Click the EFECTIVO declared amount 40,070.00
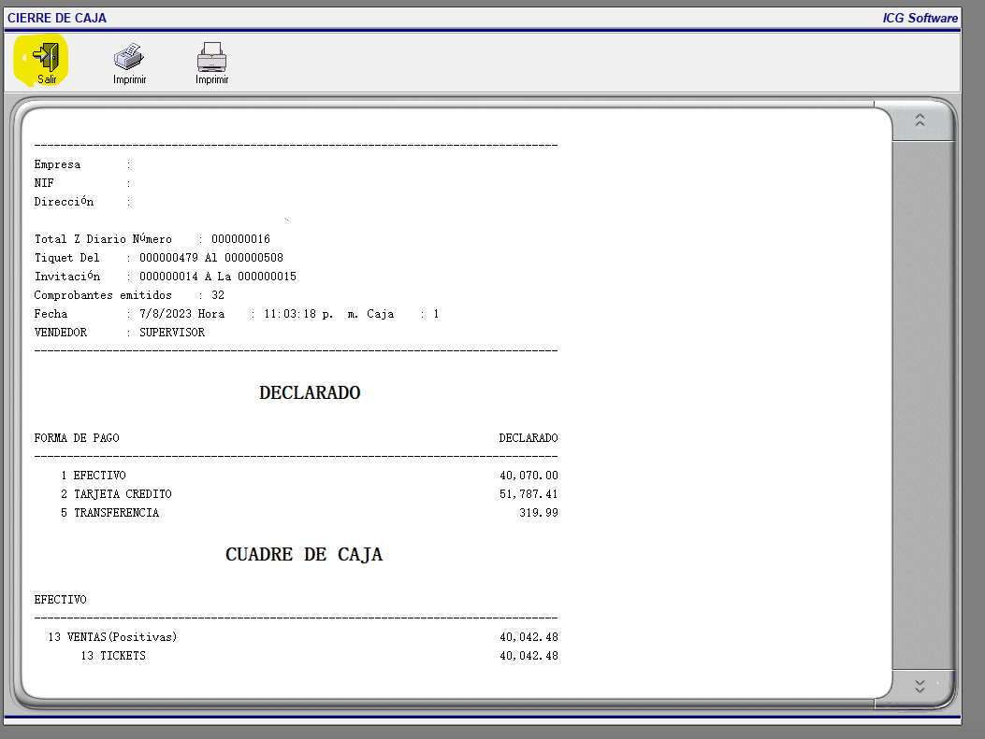This screenshot has width=985, height=739. pos(529,476)
